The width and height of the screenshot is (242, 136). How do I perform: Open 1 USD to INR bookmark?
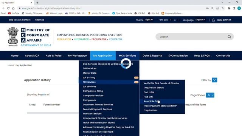point(75,13)
